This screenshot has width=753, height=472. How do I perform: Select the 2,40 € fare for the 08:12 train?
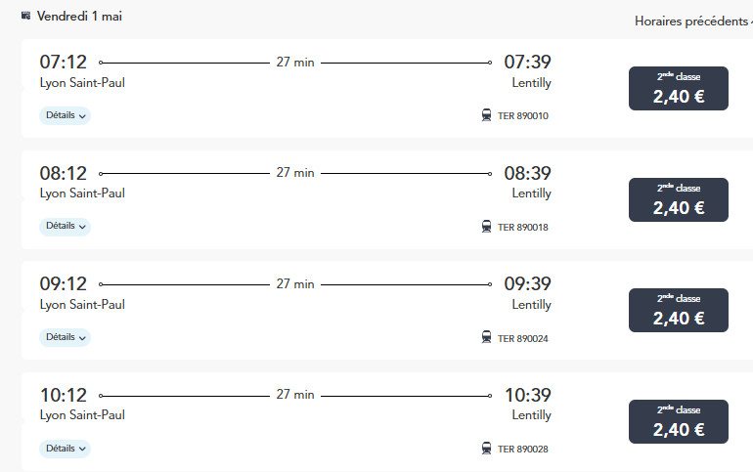678,200
